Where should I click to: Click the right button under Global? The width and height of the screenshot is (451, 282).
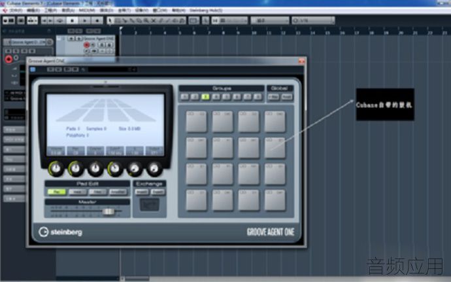click(287, 97)
